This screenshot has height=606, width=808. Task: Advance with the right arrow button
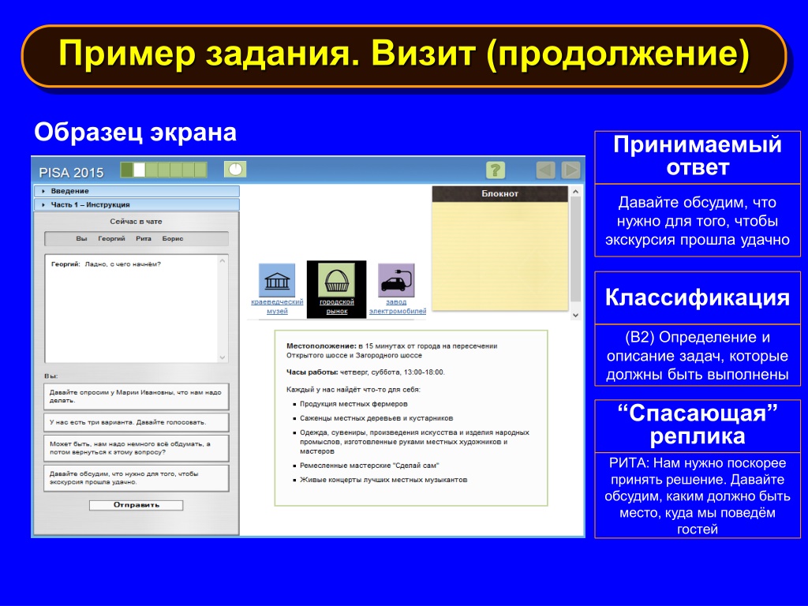(x=571, y=170)
